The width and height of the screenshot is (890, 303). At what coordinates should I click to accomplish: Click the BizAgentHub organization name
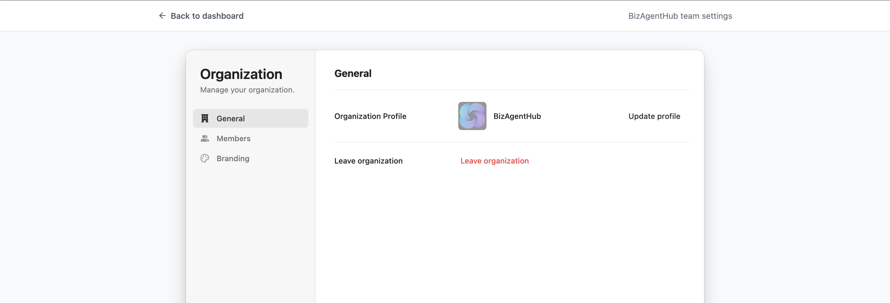coord(517,116)
